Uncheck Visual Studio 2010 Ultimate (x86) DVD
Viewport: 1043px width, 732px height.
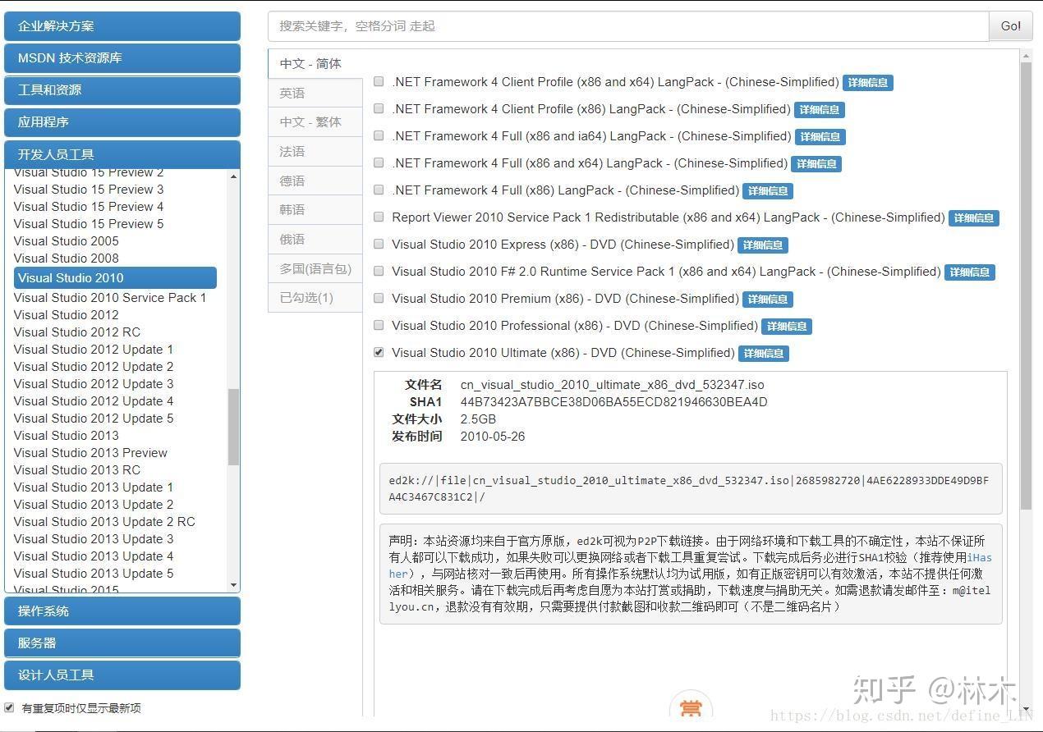point(379,352)
